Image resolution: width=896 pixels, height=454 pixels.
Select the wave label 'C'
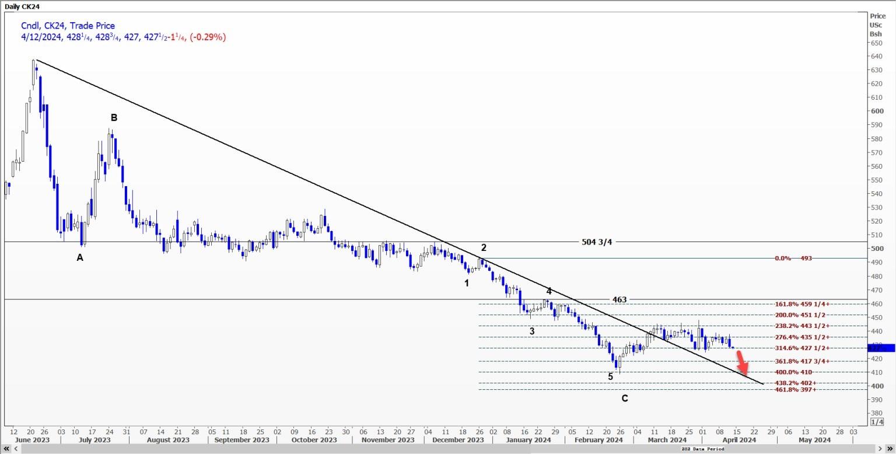pyautogui.click(x=625, y=399)
